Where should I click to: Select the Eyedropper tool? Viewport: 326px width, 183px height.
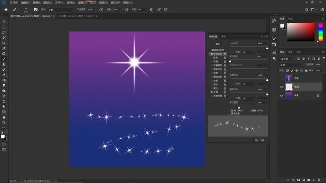[4, 48]
